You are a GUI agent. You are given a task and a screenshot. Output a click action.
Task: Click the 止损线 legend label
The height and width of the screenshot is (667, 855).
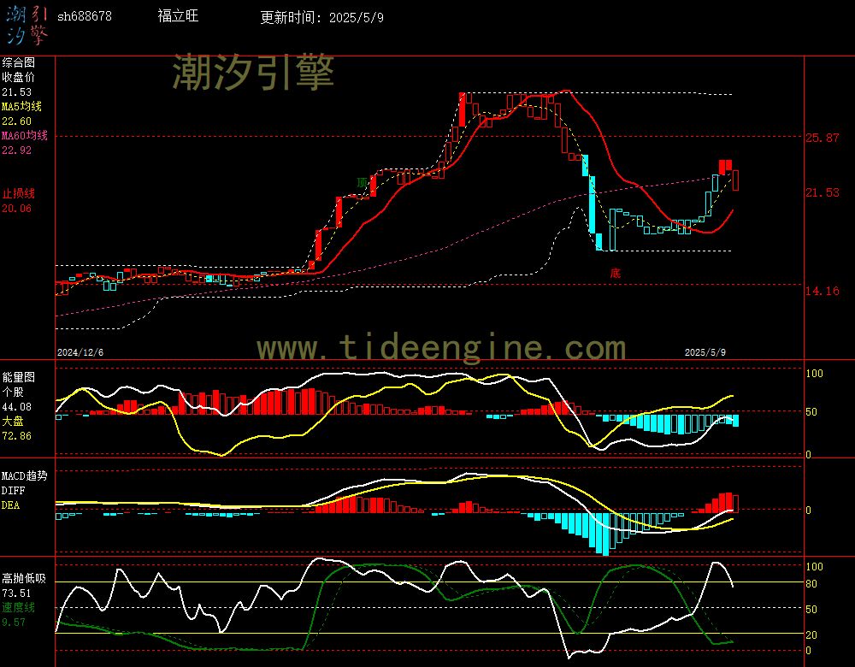click(18, 193)
